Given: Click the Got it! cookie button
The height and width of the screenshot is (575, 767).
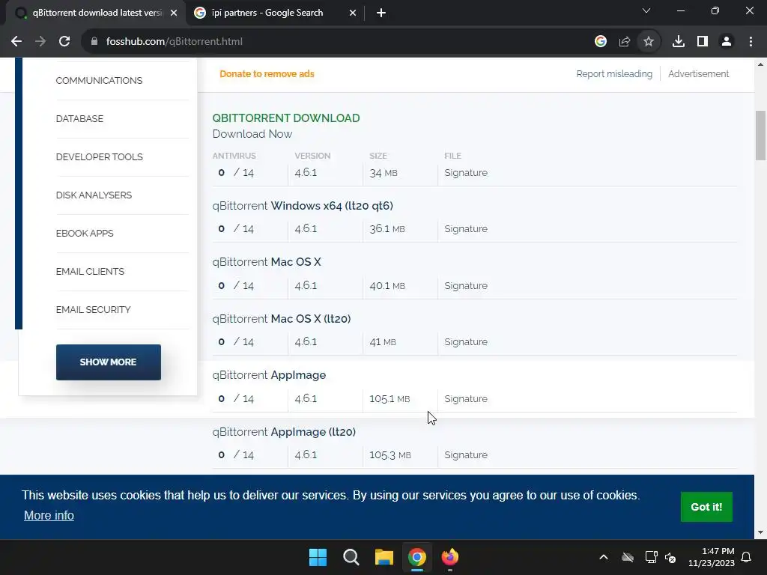Looking at the screenshot, I should [706, 507].
